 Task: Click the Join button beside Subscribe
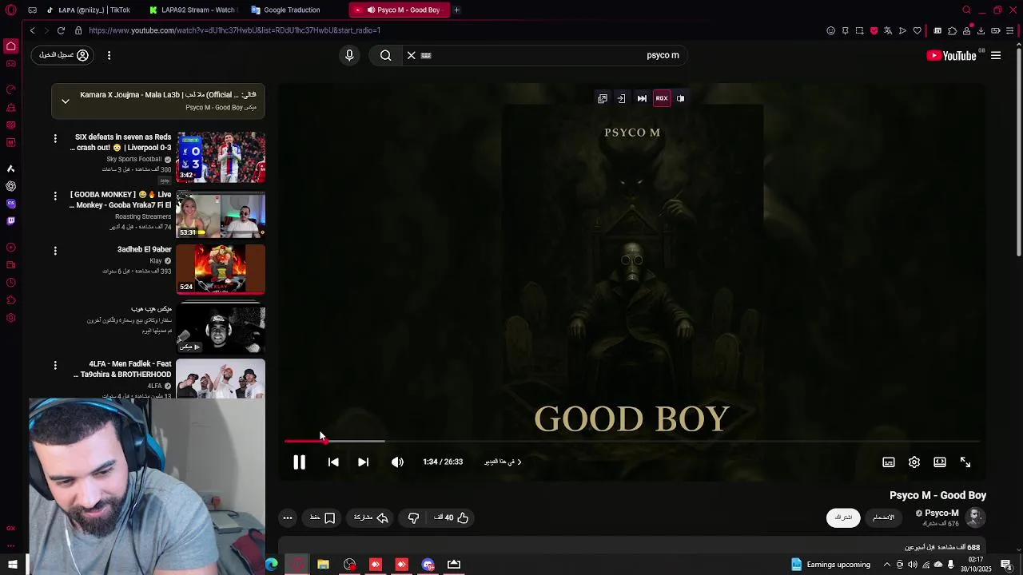click(x=884, y=517)
